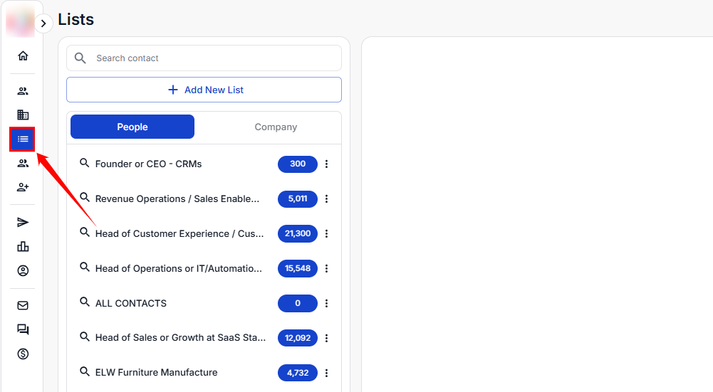Open the bar chart analytics icon

tap(23, 247)
